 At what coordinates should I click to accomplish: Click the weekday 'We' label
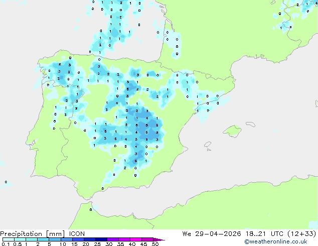[187, 234]
